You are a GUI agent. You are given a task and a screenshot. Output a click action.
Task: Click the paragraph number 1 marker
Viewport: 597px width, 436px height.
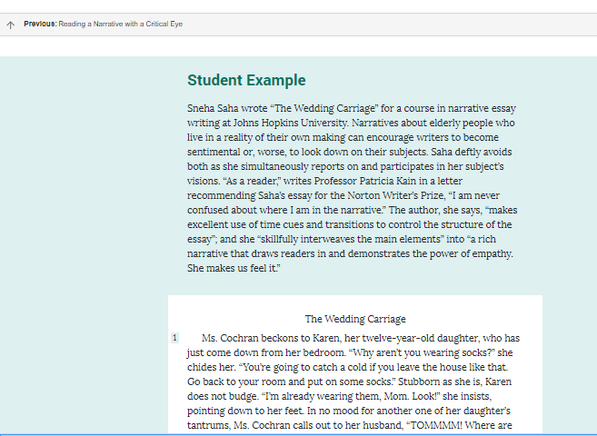(x=174, y=338)
